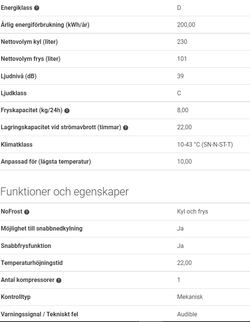The image size is (250, 322).
Task: Click the Anpassad för lägsta temperatur label
Action: (46, 162)
